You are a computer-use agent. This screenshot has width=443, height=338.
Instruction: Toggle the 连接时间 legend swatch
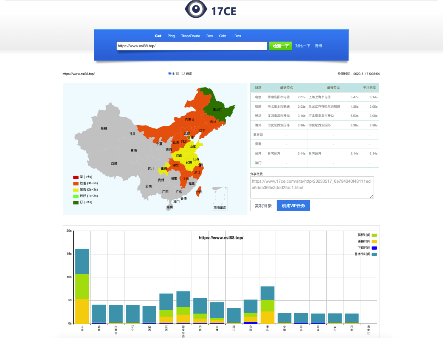374,241
